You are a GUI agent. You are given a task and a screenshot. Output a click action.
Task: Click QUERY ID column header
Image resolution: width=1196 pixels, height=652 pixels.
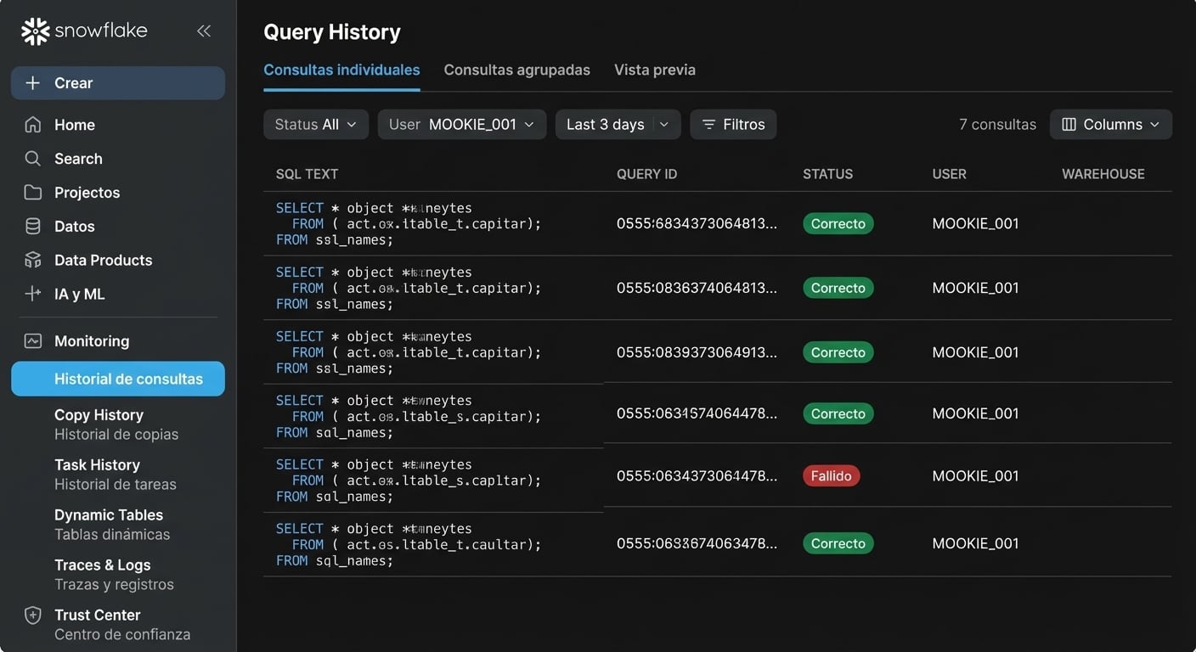tap(647, 174)
